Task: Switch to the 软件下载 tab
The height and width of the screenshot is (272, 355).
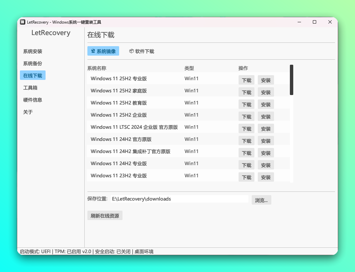Action: point(141,51)
